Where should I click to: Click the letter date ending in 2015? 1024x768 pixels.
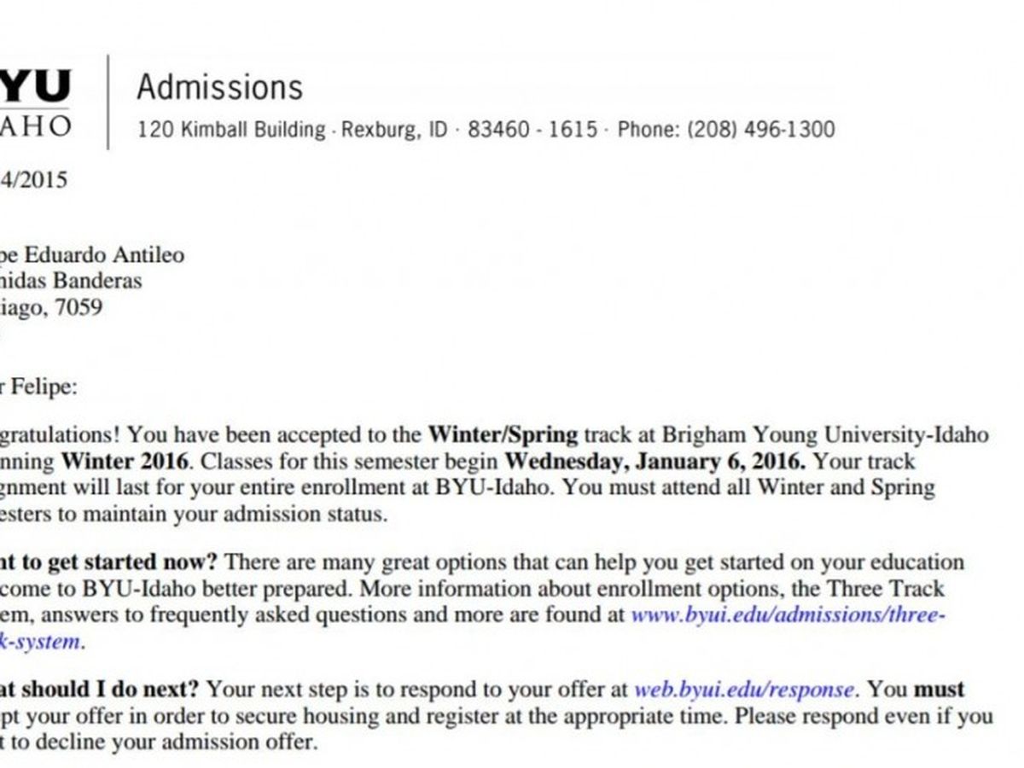(x=34, y=180)
